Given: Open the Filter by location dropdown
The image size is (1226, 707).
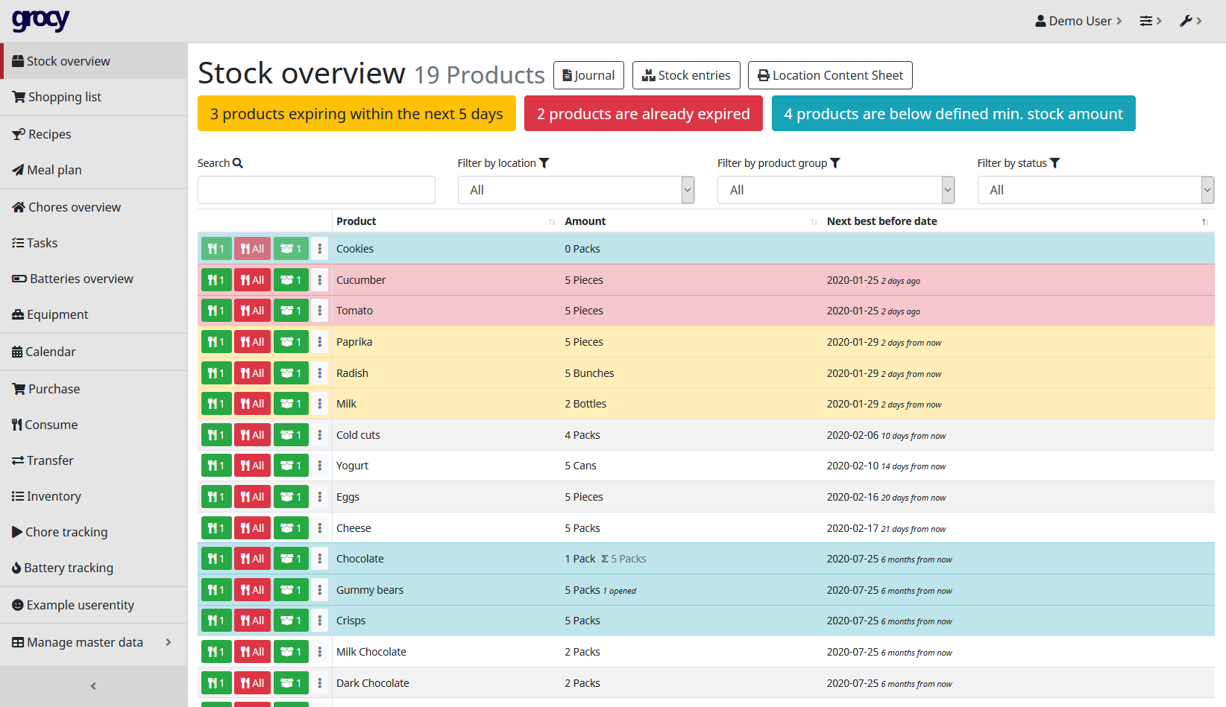Looking at the screenshot, I should [575, 190].
